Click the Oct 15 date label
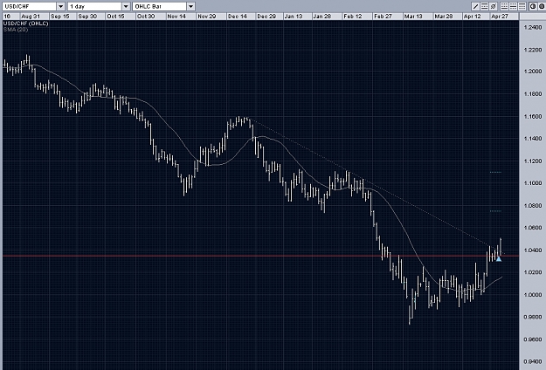Viewport: 546px width, 370px height. tap(115, 17)
